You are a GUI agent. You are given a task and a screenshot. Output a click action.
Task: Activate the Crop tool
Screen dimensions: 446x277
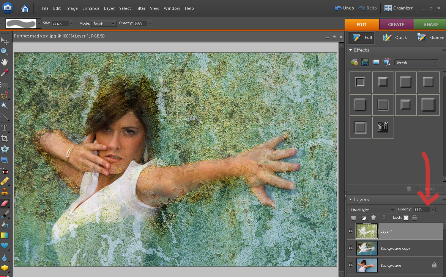pyautogui.click(x=5, y=138)
